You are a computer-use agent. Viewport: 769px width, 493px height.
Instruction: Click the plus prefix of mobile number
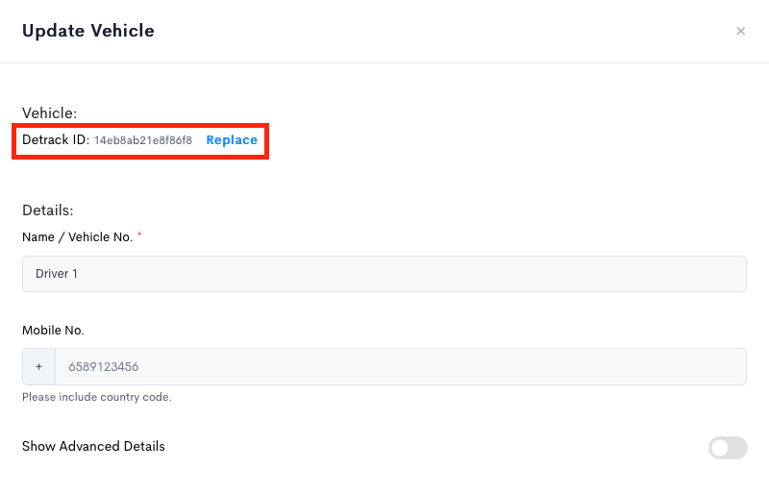click(x=38, y=367)
